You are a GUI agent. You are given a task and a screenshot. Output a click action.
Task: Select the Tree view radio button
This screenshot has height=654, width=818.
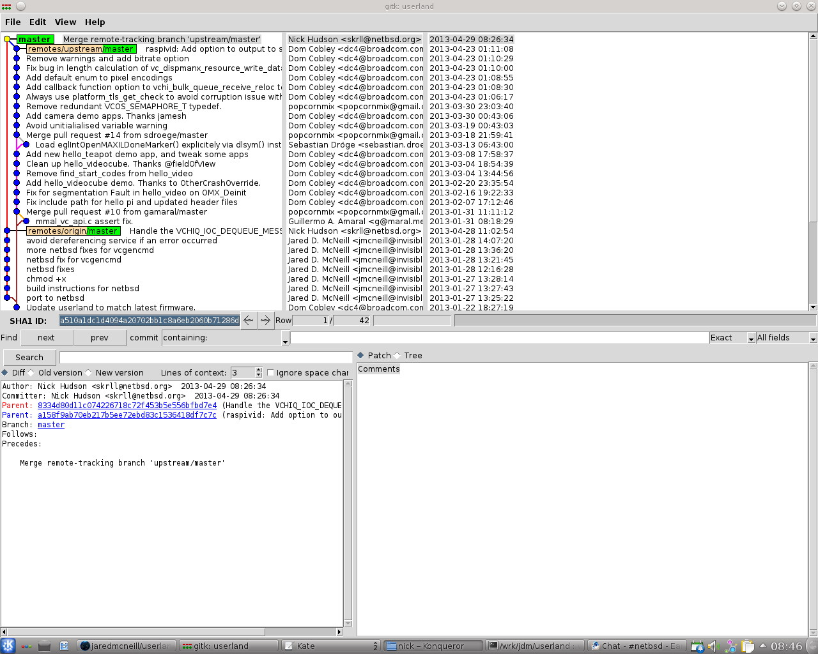[x=397, y=356]
